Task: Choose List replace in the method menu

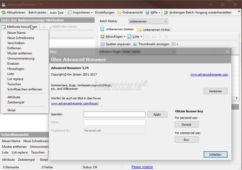Action: [15, 79]
